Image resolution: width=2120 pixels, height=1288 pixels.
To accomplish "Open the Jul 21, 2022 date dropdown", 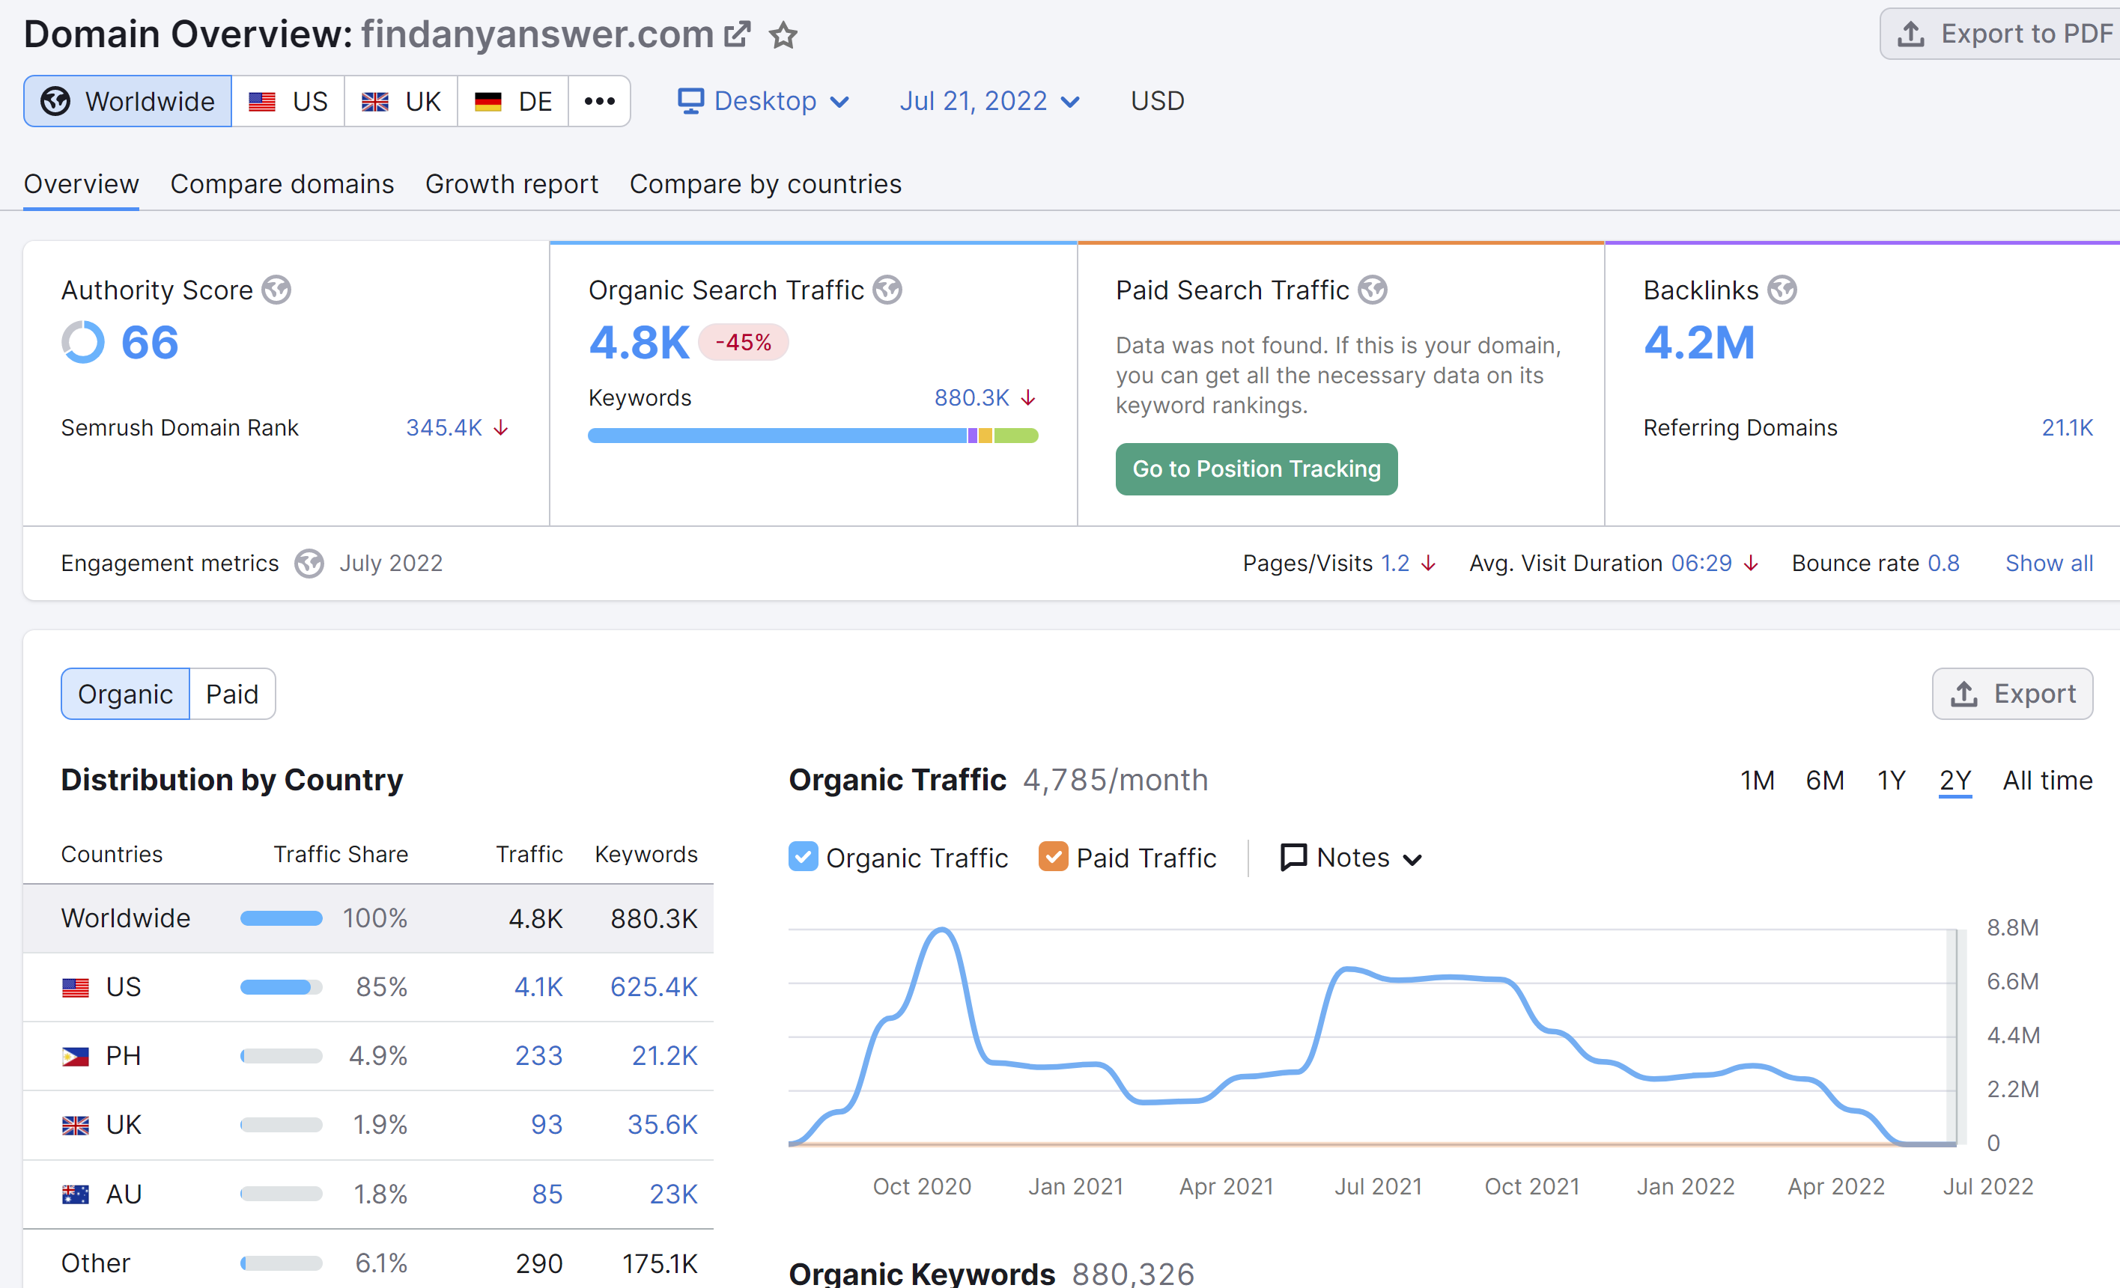I will (989, 100).
